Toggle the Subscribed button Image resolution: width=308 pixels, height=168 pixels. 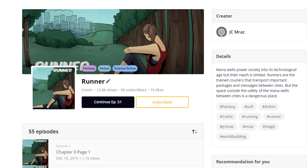point(162,102)
